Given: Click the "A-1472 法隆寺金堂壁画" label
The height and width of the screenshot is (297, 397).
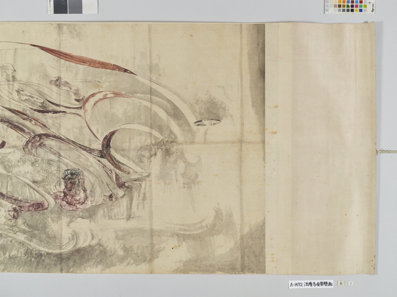Looking at the screenshot, I should (311, 284).
